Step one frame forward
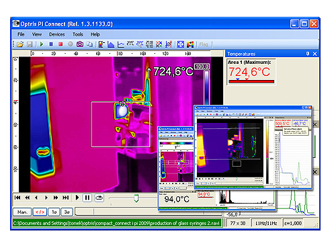The height and width of the screenshot is (252, 336). [x=46, y=198]
